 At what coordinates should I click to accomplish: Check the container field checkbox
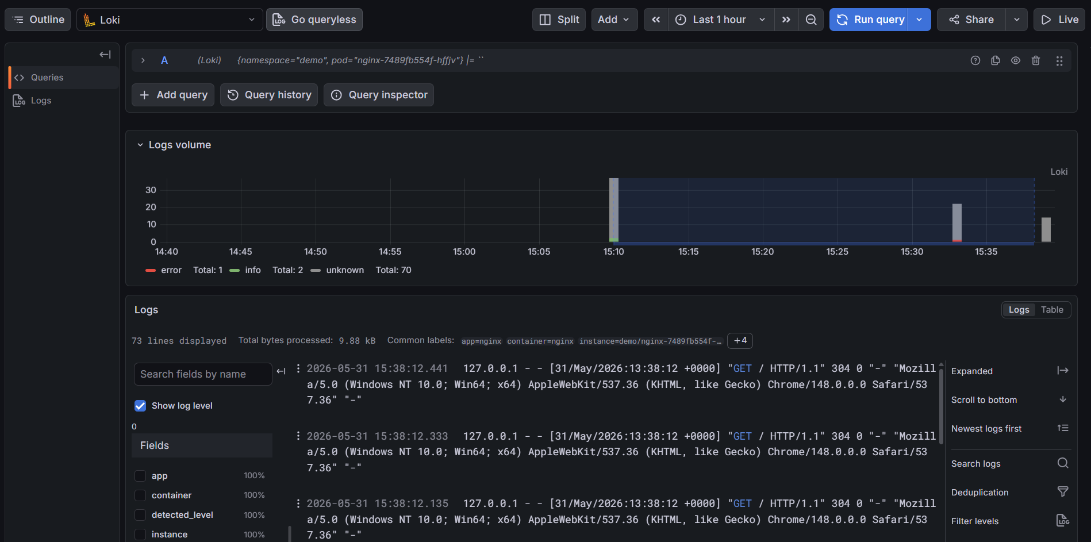[x=140, y=495]
